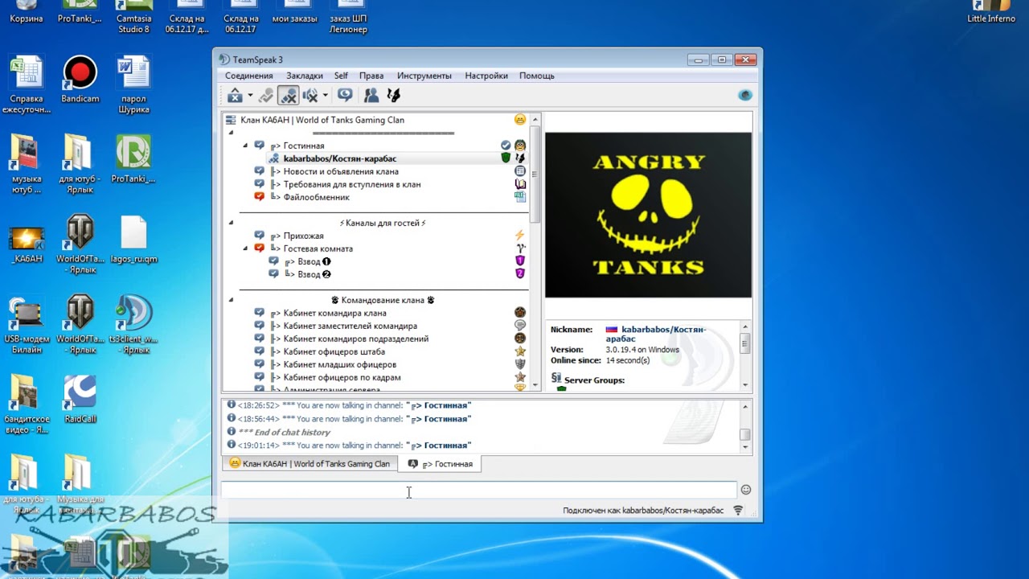The height and width of the screenshot is (579, 1029).
Task: Select the Файлообменник channel
Action: point(317,197)
